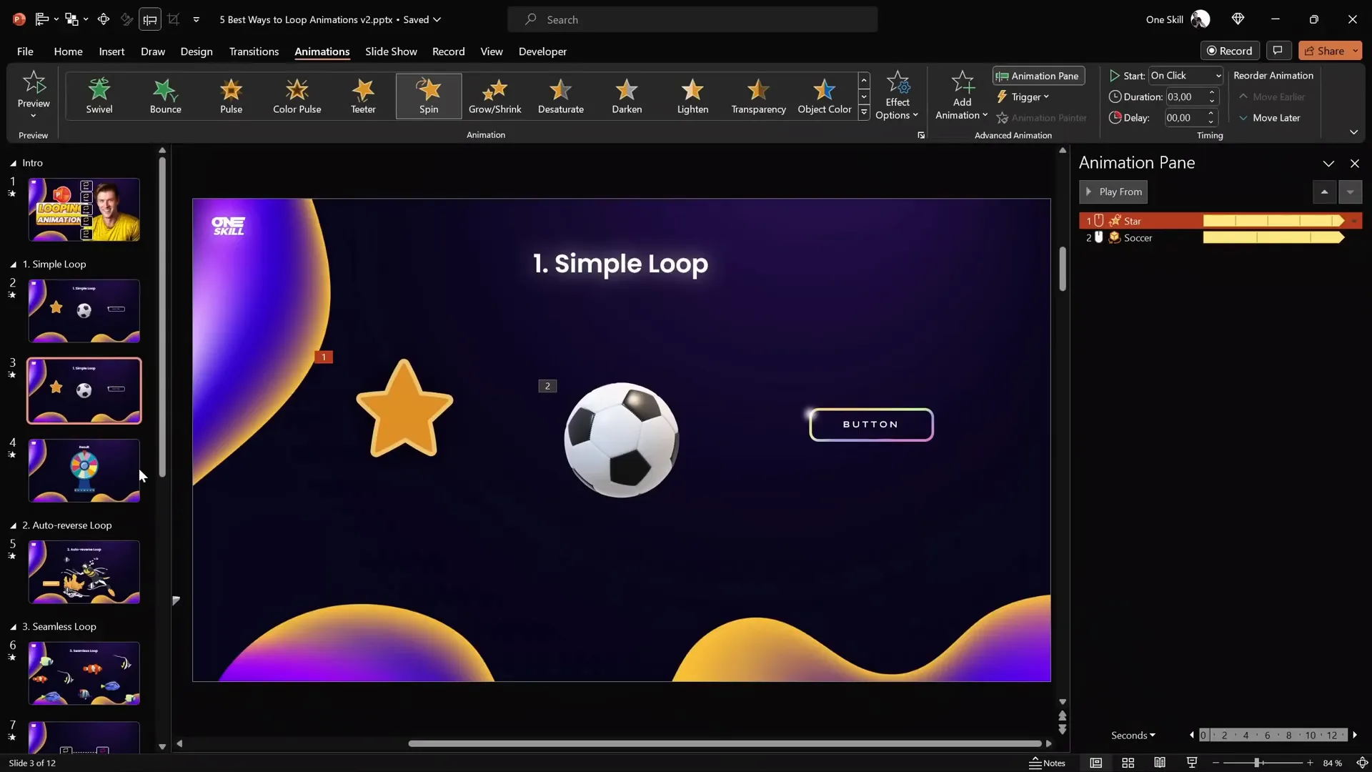Click the zoom in plus button

point(1310,763)
